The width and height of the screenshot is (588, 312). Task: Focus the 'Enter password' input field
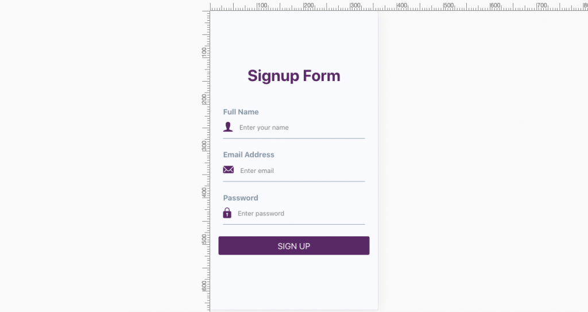[x=299, y=214]
